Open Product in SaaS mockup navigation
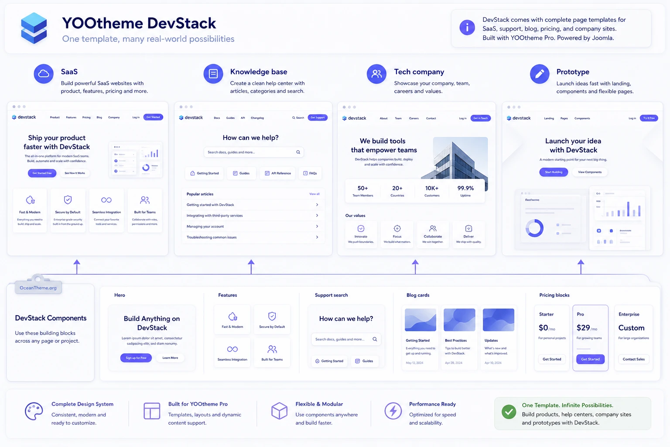This screenshot has height=447, width=670. (x=55, y=117)
